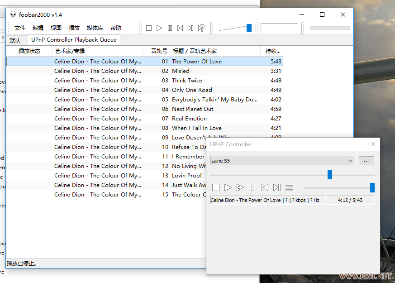Sort by 标题 / 音轨艺术家 column header

point(215,51)
